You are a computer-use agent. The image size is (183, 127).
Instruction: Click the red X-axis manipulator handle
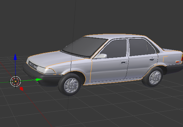21,89
